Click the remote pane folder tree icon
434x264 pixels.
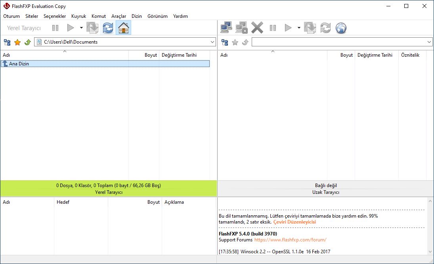pos(225,42)
